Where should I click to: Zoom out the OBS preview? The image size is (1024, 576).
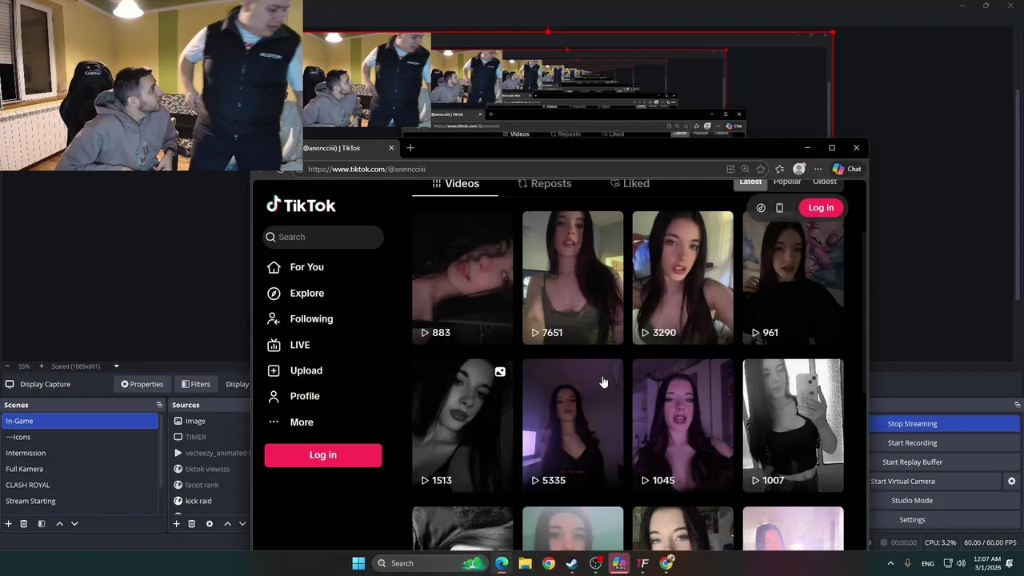(x=6, y=366)
